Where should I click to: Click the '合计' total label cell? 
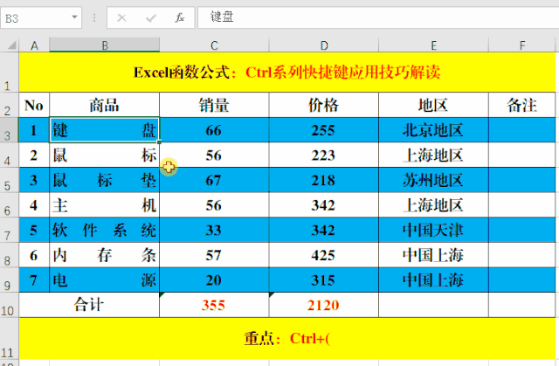point(89,305)
